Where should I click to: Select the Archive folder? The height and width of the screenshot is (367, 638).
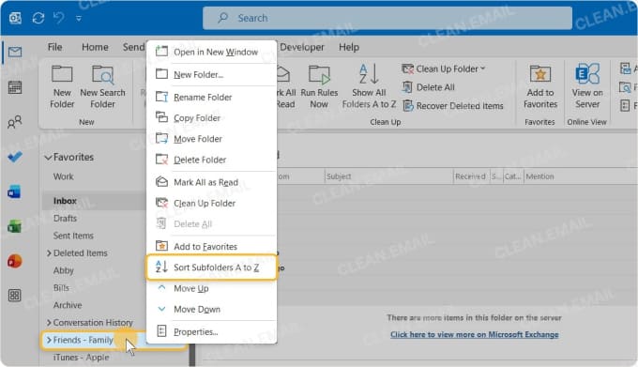click(x=68, y=305)
